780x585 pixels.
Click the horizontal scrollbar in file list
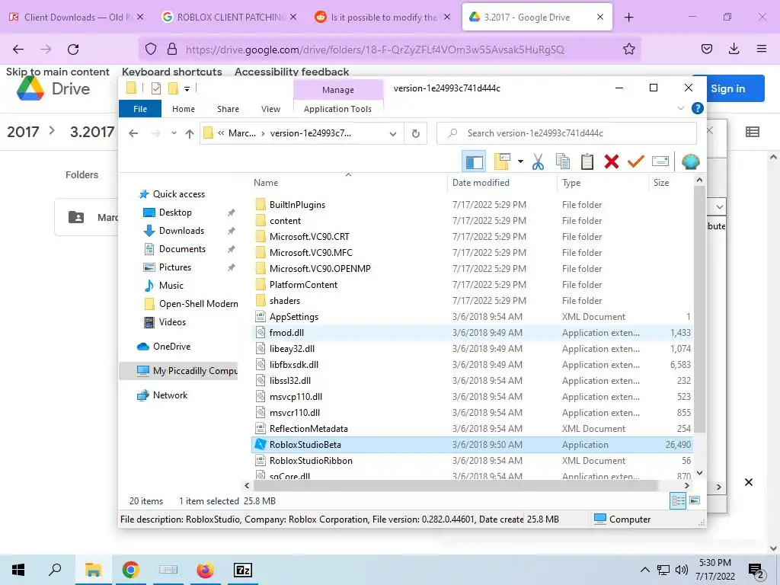click(456, 485)
